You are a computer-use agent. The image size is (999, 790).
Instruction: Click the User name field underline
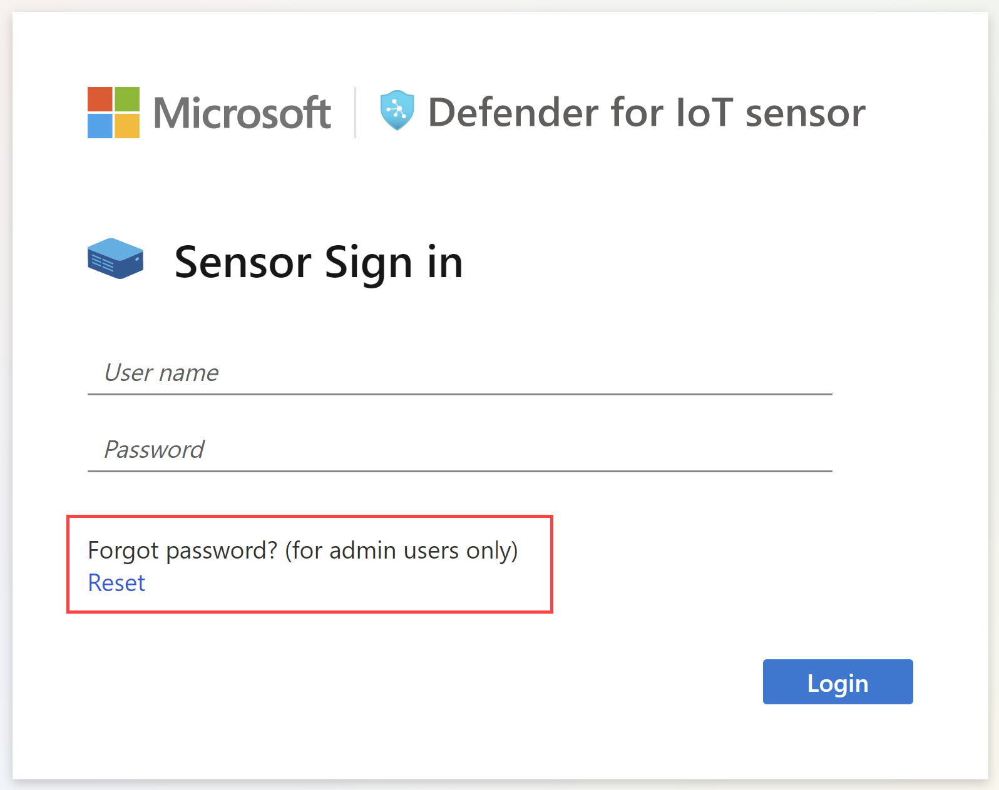(460, 394)
